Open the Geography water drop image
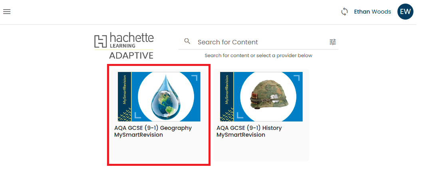423x187 pixels. [166, 97]
